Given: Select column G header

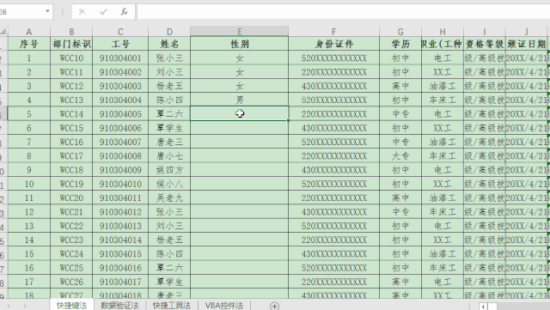Looking at the screenshot, I should tap(400, 32).
